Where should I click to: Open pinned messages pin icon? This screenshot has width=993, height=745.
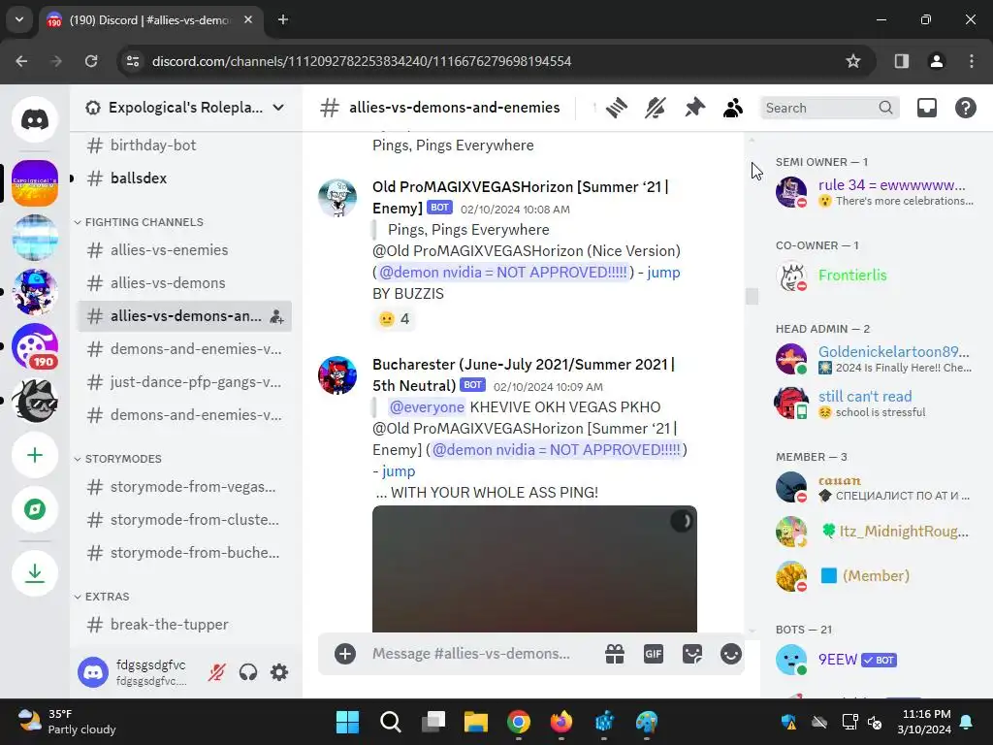[694, 108]
